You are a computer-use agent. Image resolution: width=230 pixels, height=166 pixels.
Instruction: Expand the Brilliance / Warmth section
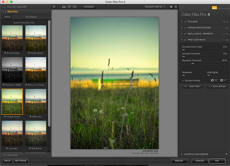182,33
